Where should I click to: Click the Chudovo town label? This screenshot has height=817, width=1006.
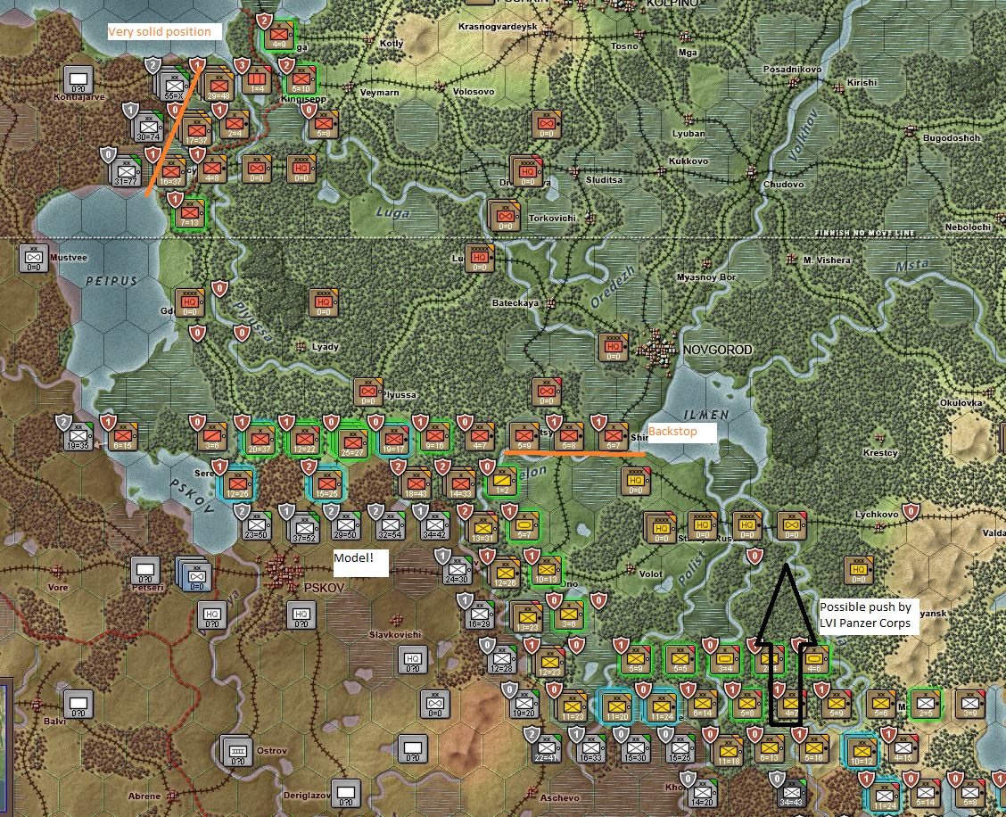point(783,185)
